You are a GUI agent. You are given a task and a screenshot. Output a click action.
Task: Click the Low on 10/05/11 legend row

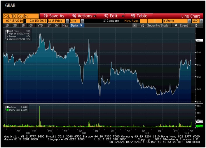coord(19,39)
